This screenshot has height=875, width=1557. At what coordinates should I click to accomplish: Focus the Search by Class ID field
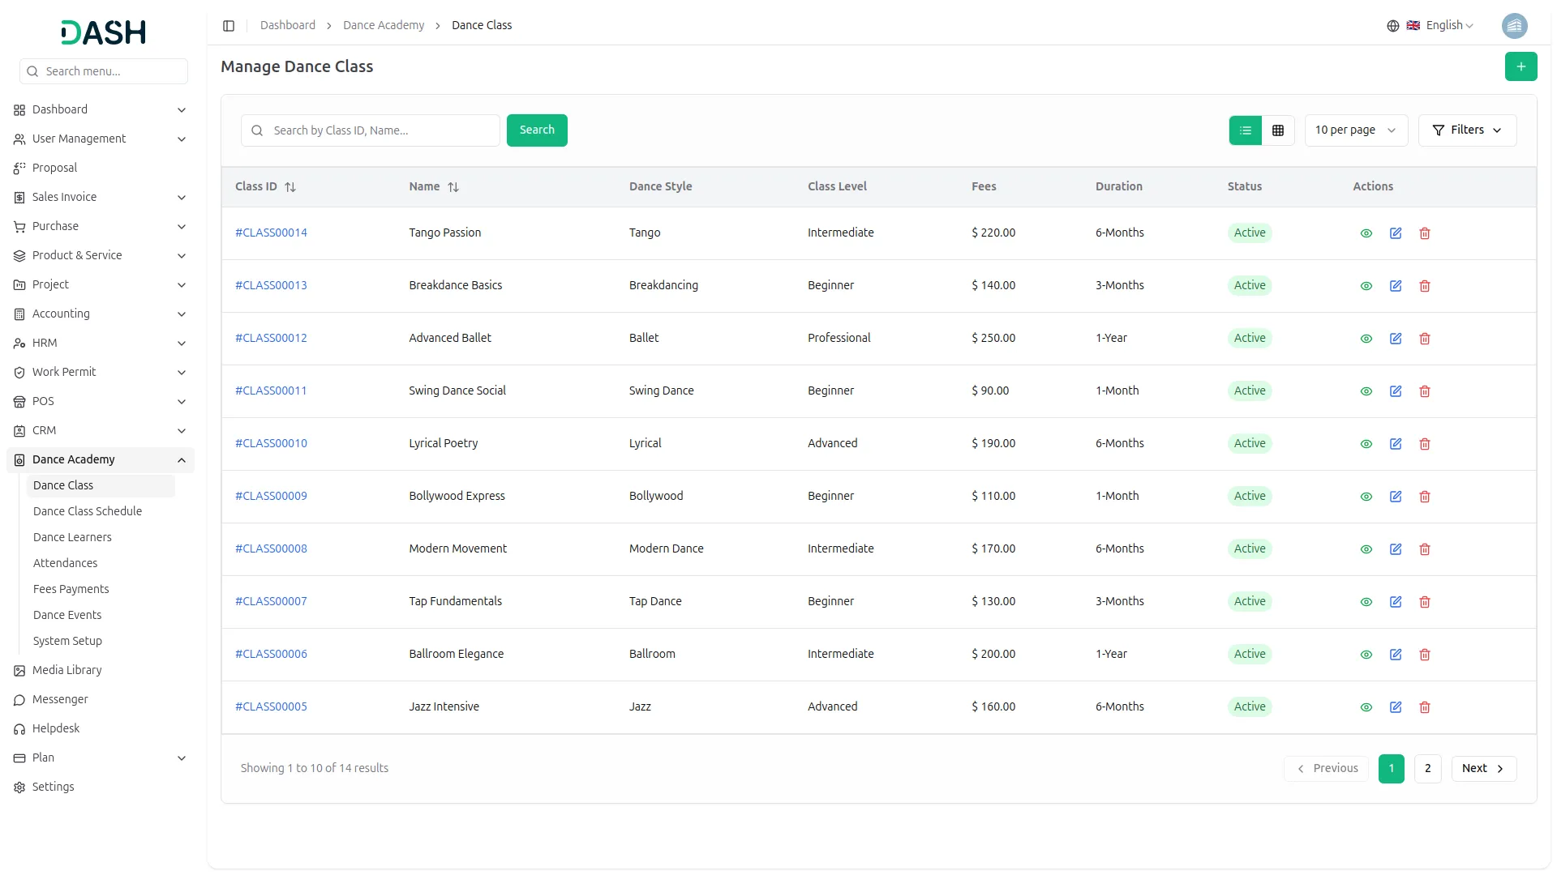[x=381, y=130]
